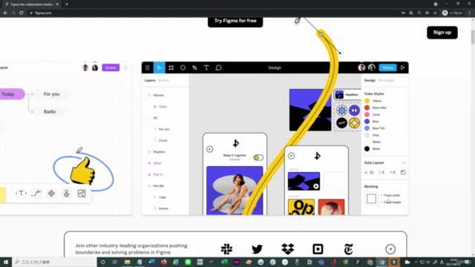
Task: Select the Ellipse shape tool
Action: pyautogui.click(x=183, y=67)
